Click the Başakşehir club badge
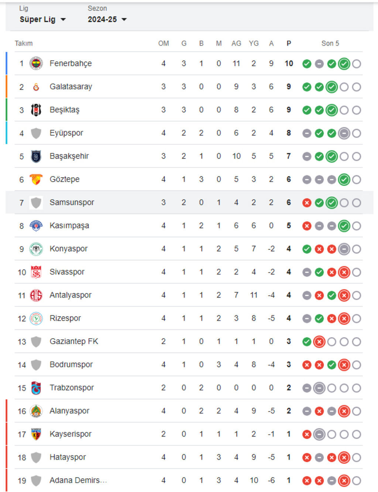378x492 pixels. 36,156
